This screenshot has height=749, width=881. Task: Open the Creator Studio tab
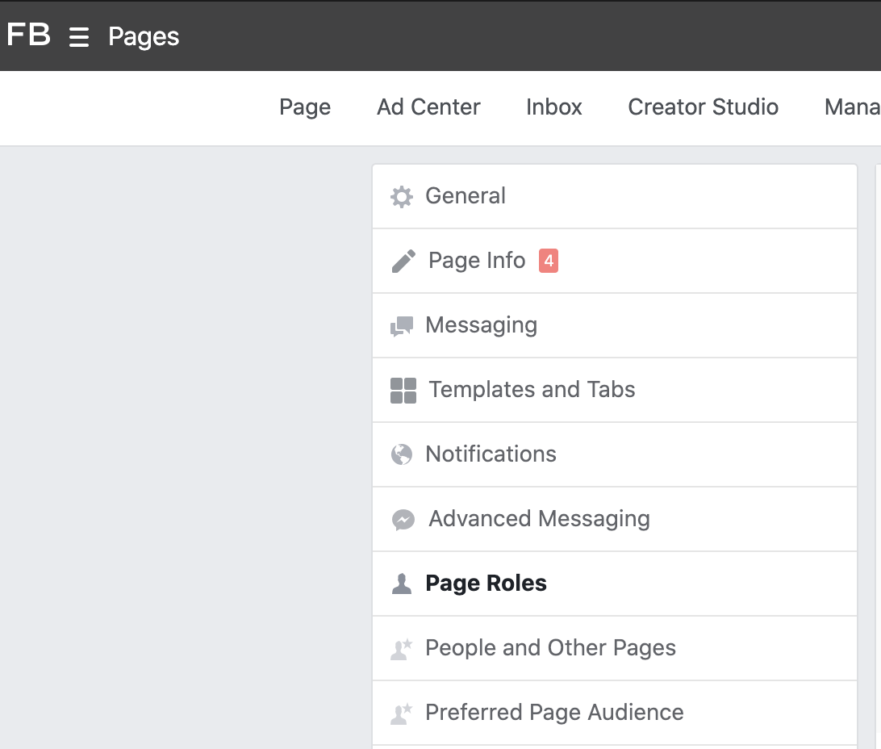click(x=703, y=107)
